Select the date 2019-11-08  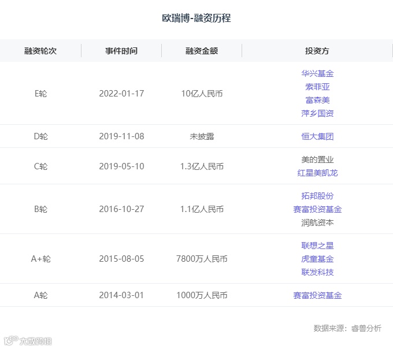121,136
